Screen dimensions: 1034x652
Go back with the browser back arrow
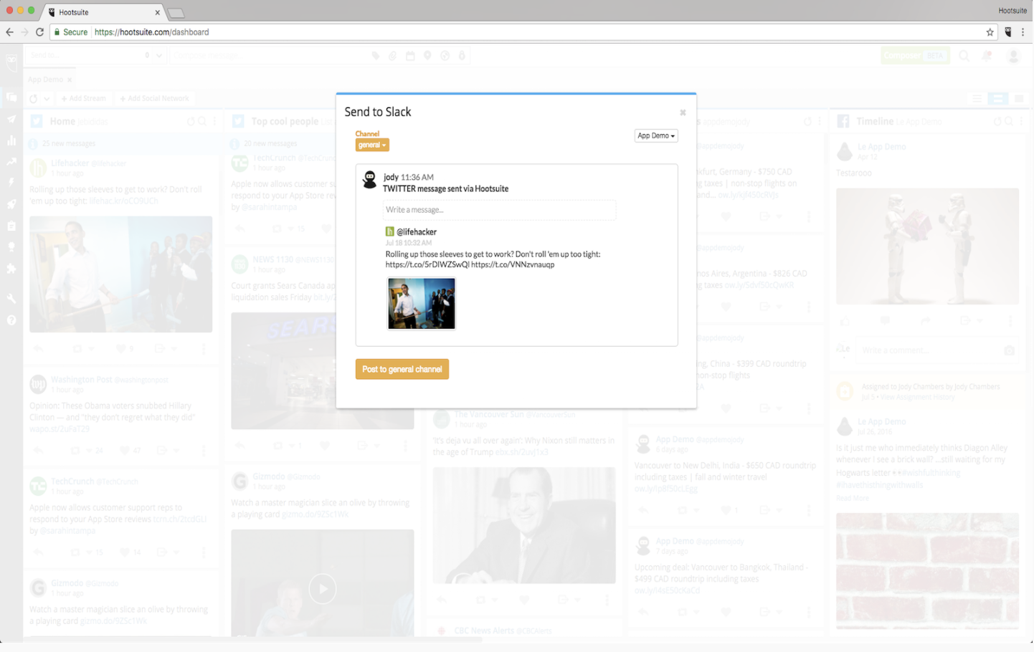pyautogui.click(x=9, y=32)
